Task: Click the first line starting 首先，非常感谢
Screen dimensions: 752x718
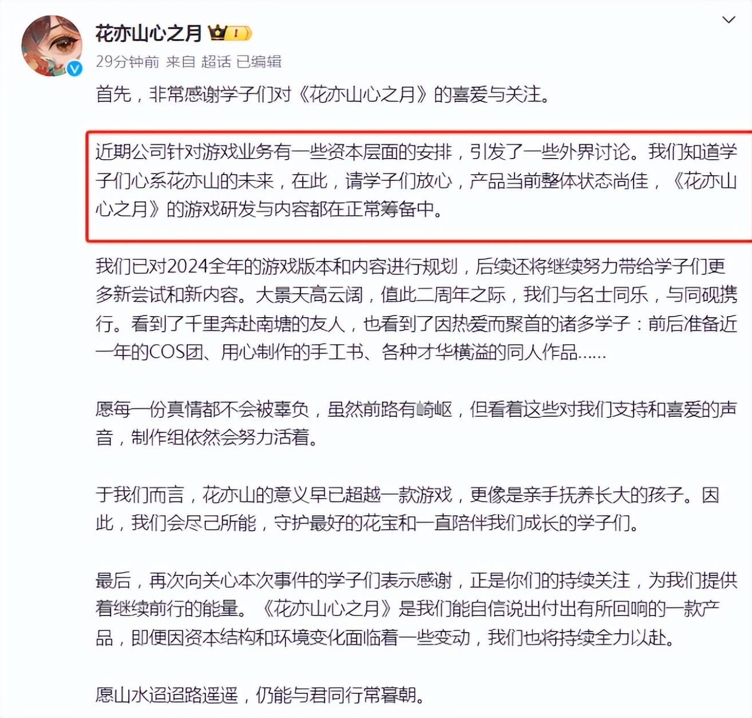Action: 323,94
